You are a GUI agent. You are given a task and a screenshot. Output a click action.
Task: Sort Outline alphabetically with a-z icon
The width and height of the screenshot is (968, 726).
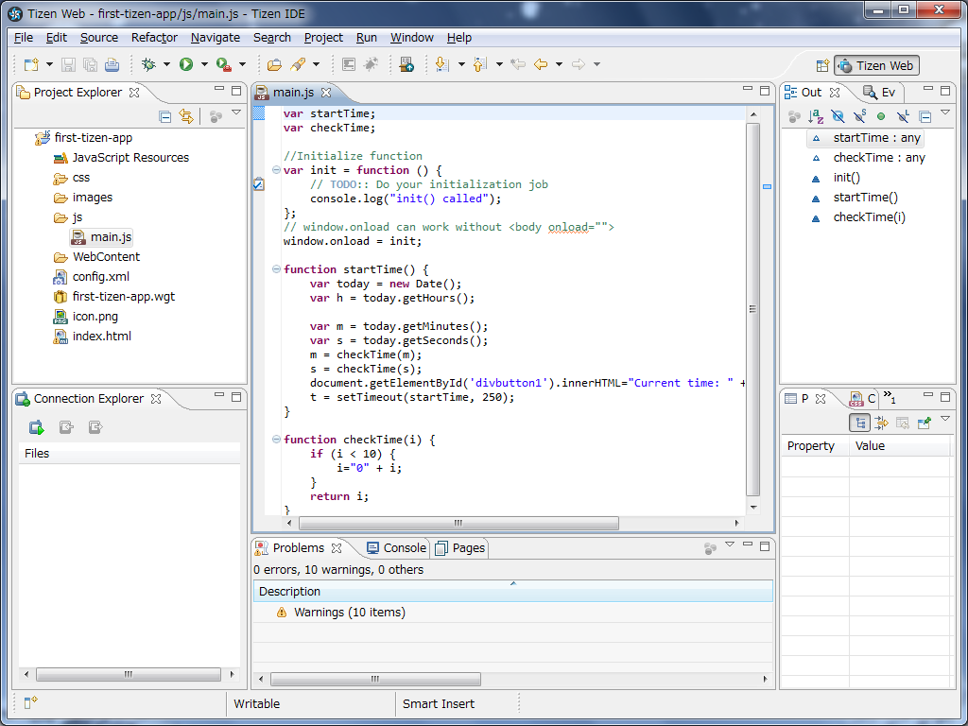tap(816, 116)
